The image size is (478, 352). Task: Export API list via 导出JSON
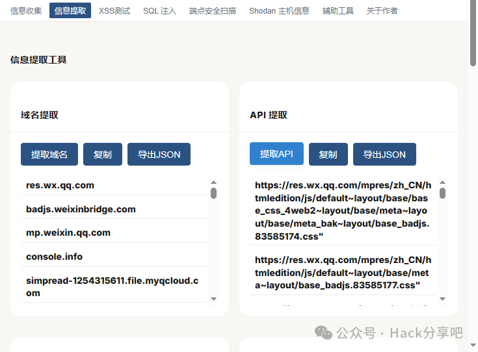pos(384,155)
